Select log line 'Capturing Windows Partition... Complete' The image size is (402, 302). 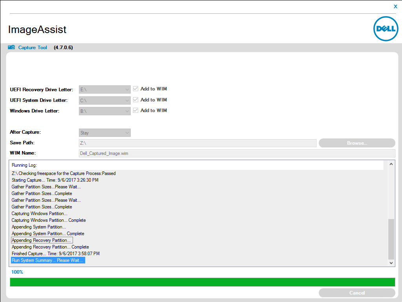coord(49,220)
